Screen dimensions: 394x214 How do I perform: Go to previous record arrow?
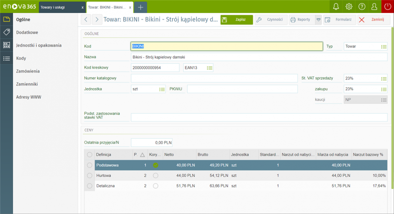coord(86,20)
